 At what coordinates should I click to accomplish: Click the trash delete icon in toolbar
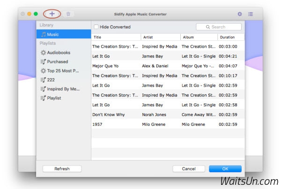point(68,14)
